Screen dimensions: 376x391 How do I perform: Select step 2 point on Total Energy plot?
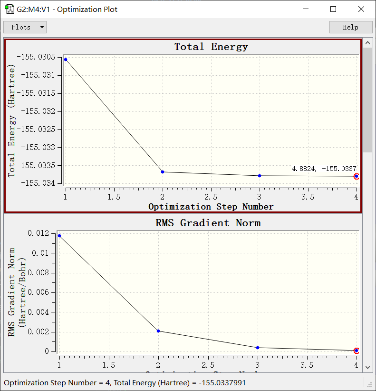coord(163,172)
